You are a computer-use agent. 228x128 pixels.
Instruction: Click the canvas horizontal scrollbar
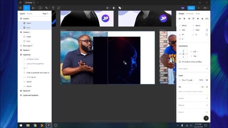116,121
